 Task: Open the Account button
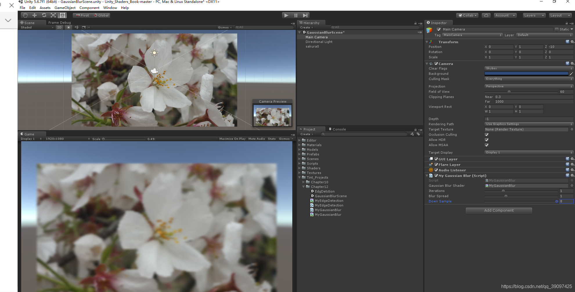click(x=505, y=15)
